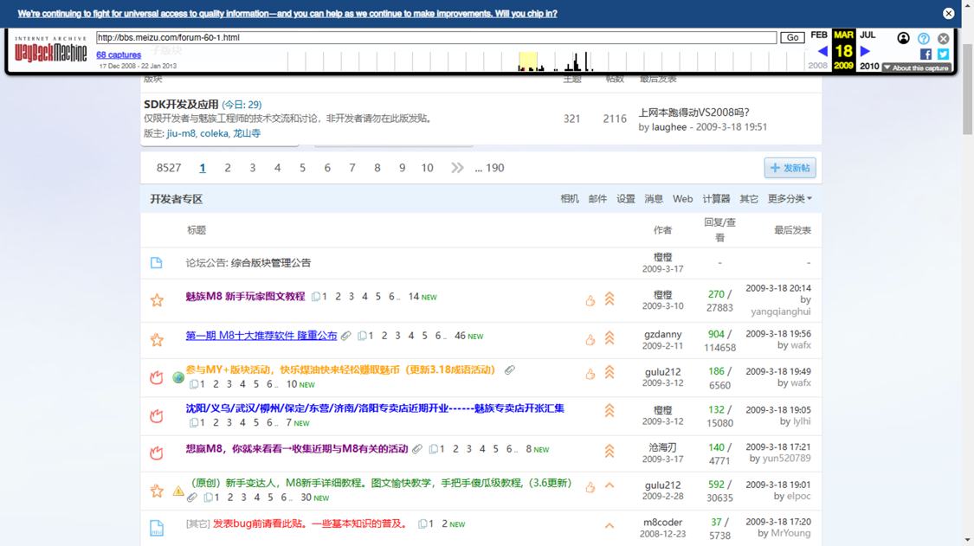Go to next capture with blue right arrow

[x=864, y=52]
